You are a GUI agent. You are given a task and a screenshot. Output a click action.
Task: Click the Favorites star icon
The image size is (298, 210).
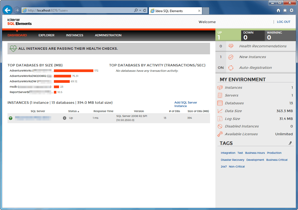[285, 10]
